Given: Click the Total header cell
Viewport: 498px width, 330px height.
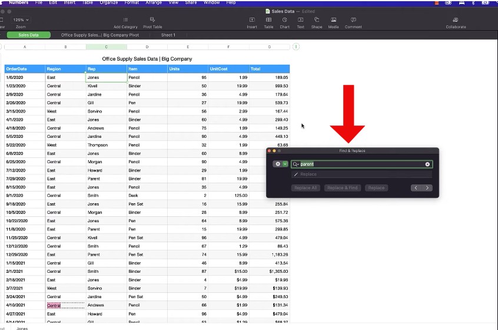Looking at the screenshot, I should tap(270, 69).
